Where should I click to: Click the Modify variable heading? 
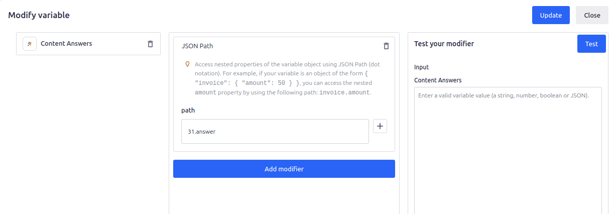click(x=39, y=15)
